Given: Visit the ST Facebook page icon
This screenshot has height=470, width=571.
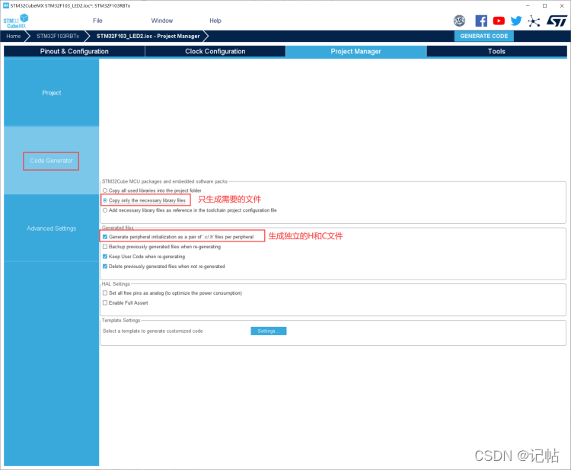Looking at the screenshot, I should 481,21.
